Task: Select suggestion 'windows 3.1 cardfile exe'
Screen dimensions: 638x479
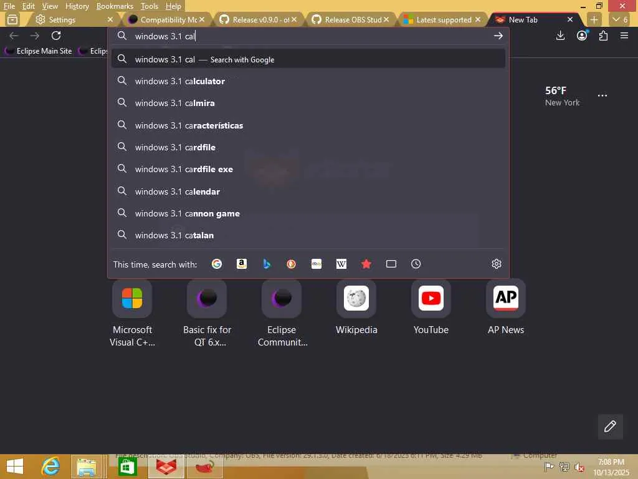Action: [x=308, y=169]
